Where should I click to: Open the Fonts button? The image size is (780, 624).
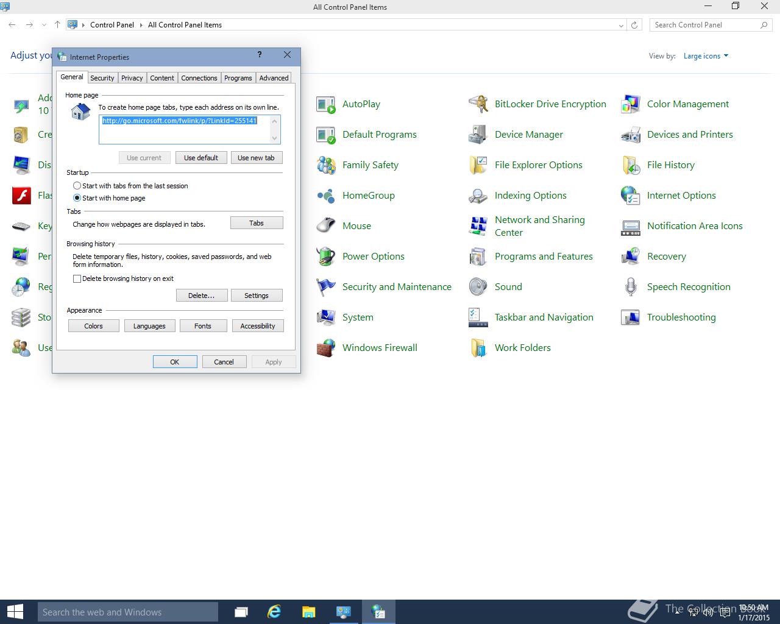click(203, 326)
